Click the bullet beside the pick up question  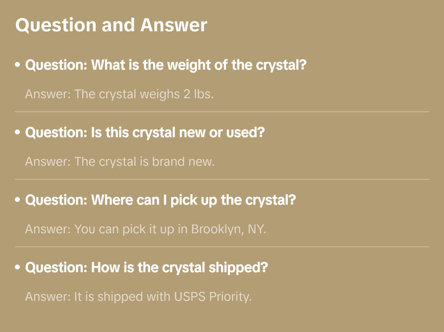point(18,200)
